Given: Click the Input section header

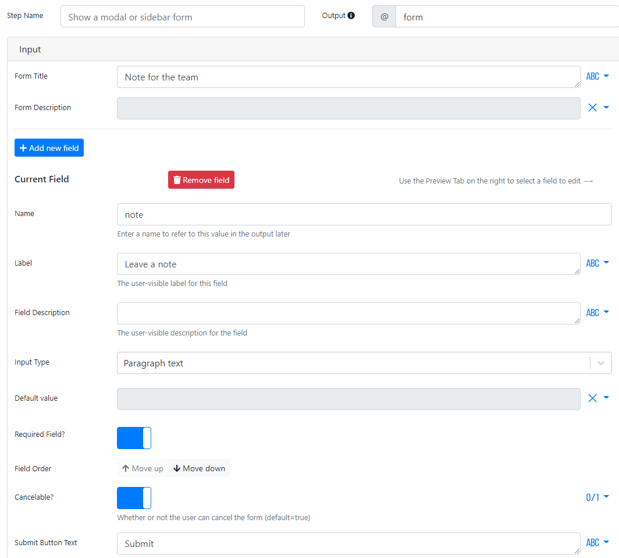Looking at the screenshot, I should pyautogui.click(x=313, y=49).
